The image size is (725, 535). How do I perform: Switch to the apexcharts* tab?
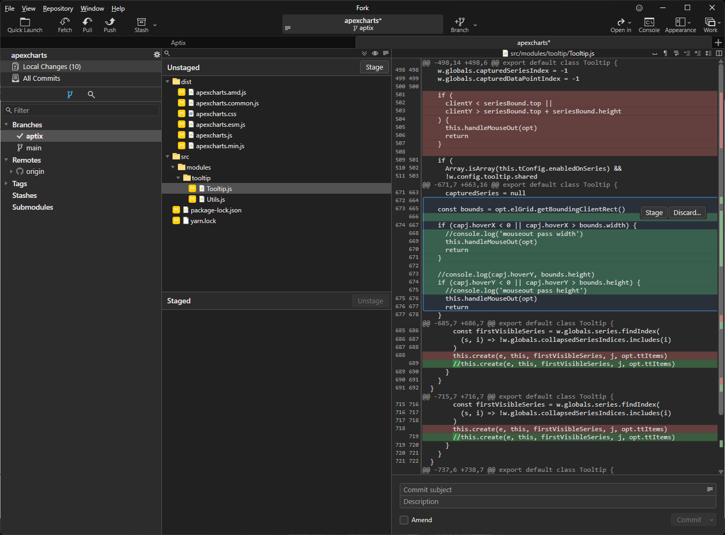pos(533,42)
